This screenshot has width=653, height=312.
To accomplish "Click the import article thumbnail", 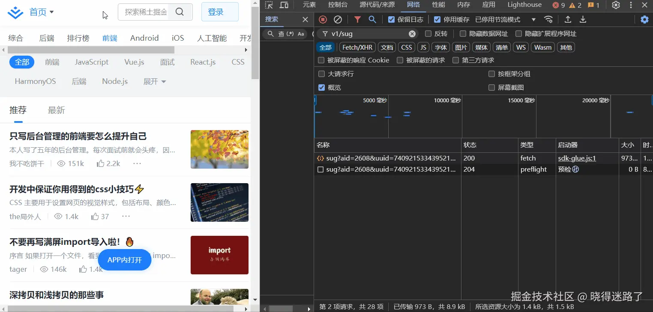I will [219, 255].
